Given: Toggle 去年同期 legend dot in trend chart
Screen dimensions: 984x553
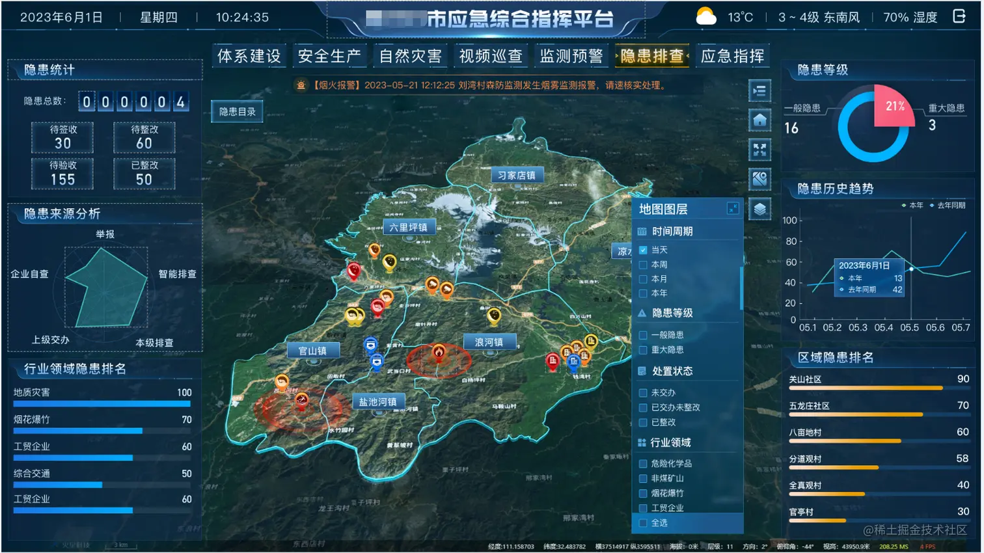Looking at the screenshot, I should coord(931,205).
